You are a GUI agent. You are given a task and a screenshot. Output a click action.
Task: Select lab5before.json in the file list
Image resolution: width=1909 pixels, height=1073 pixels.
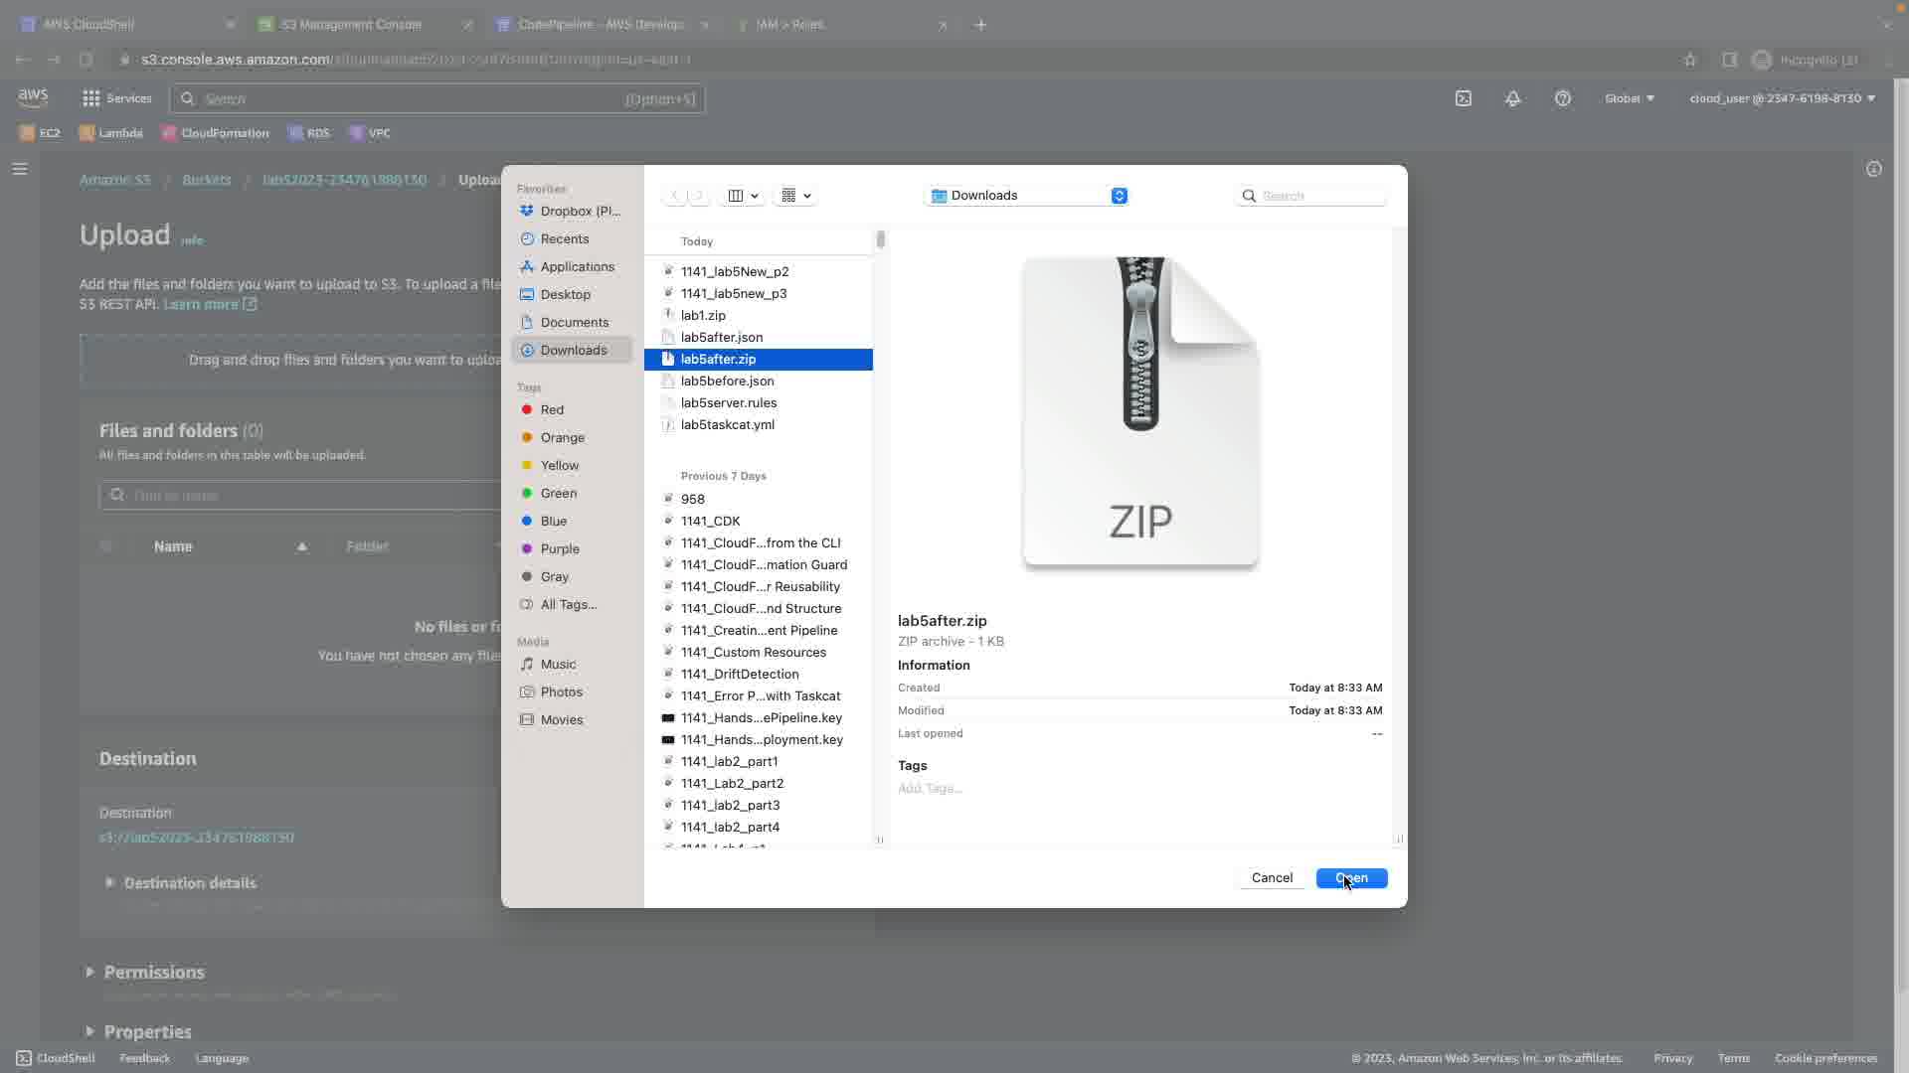(x=727, y=381)
